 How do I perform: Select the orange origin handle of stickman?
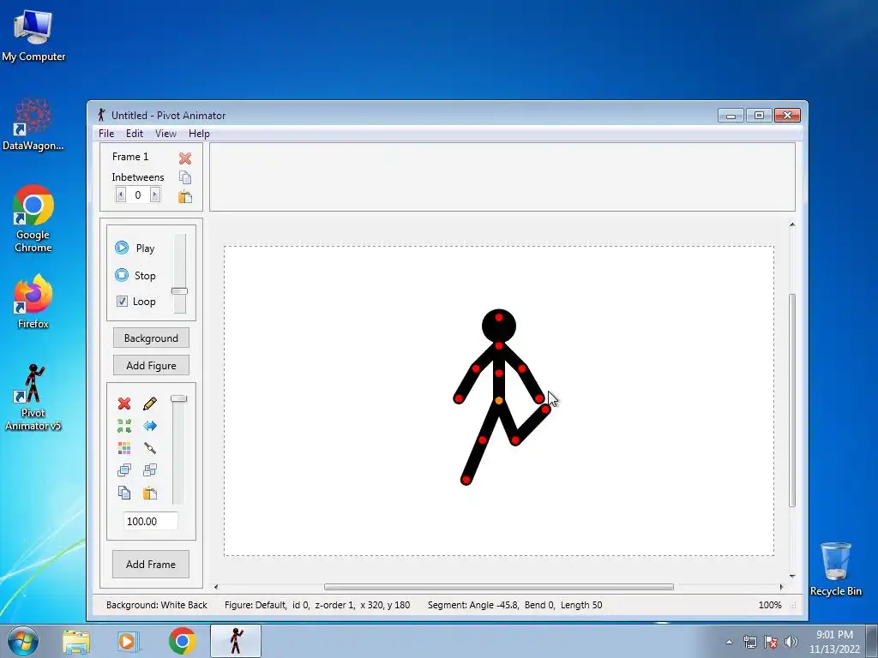[498, 401]
